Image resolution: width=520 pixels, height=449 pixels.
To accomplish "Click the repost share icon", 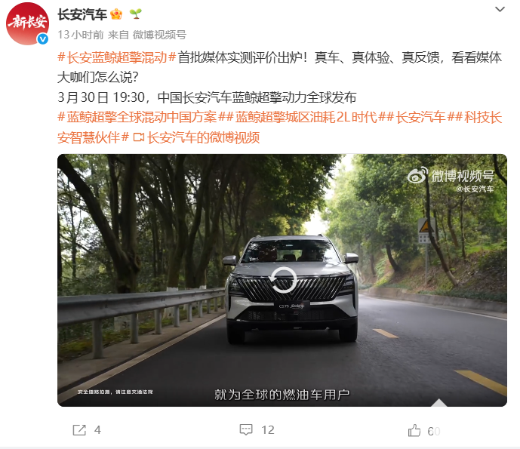I will pyautogui.click(x=79, y=430).
